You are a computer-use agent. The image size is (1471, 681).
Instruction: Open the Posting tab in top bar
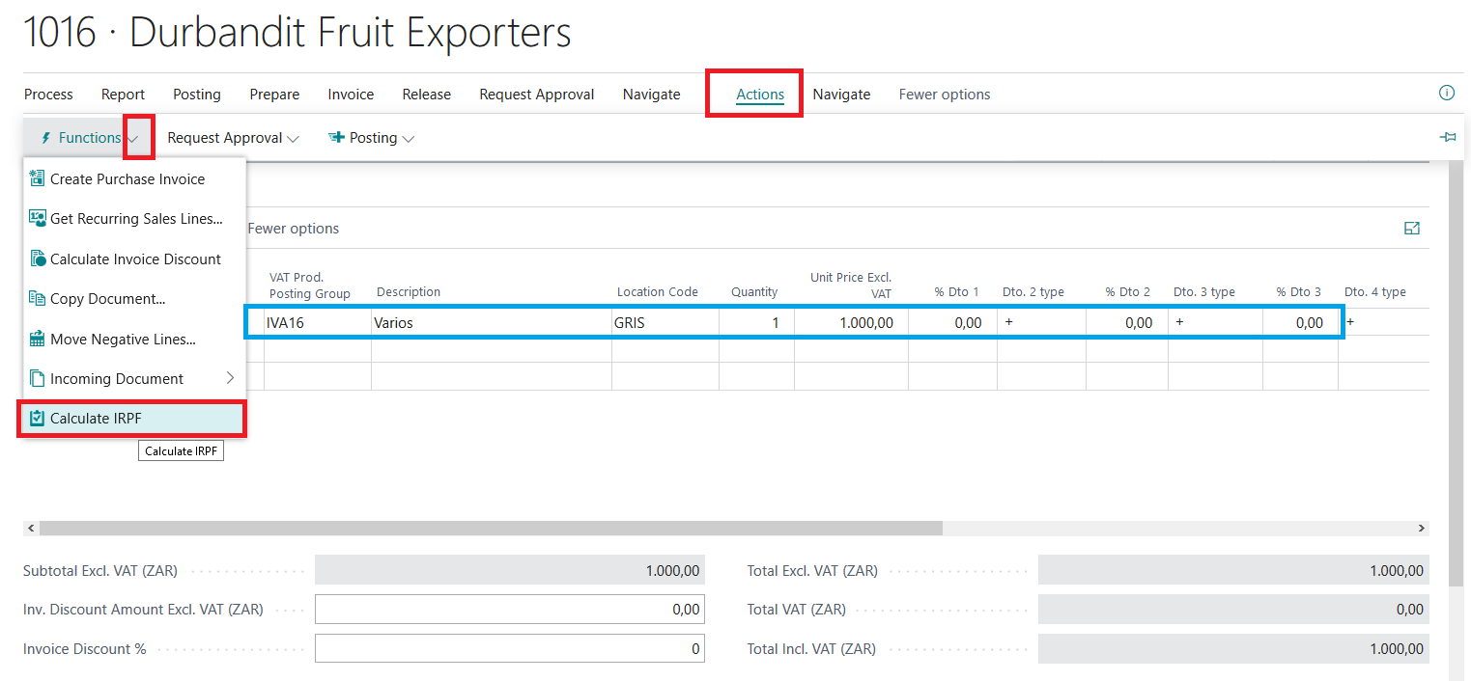[197, 95]
